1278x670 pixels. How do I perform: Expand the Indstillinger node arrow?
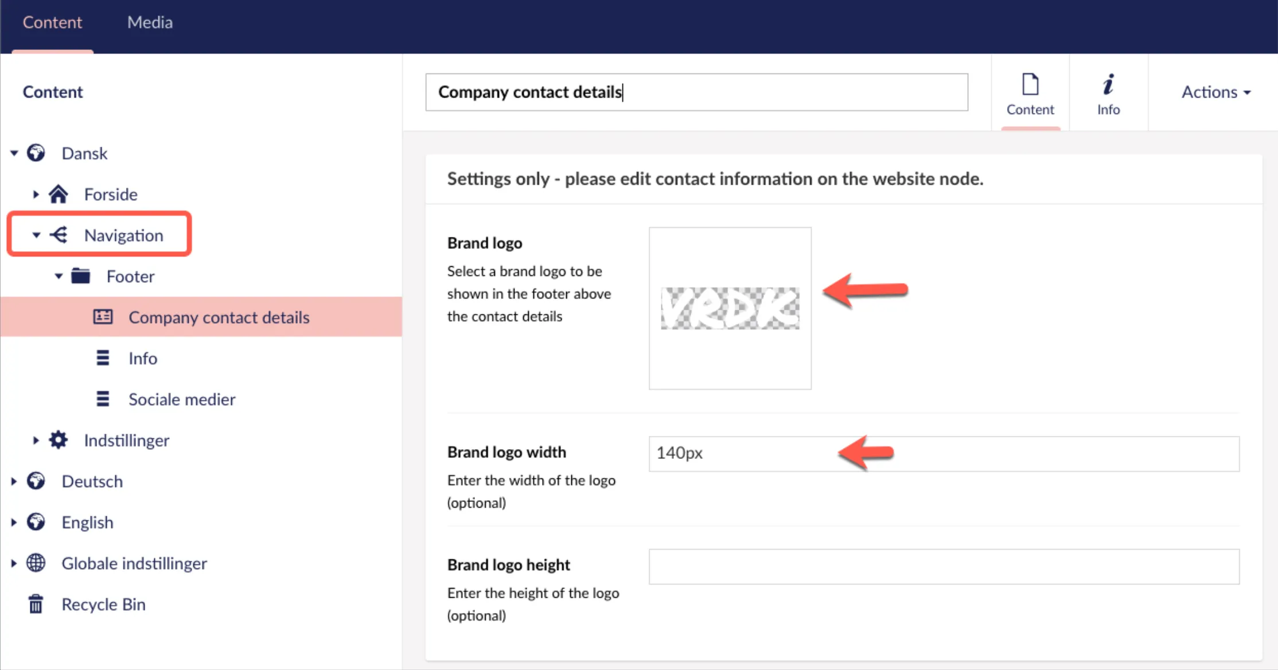36,440
